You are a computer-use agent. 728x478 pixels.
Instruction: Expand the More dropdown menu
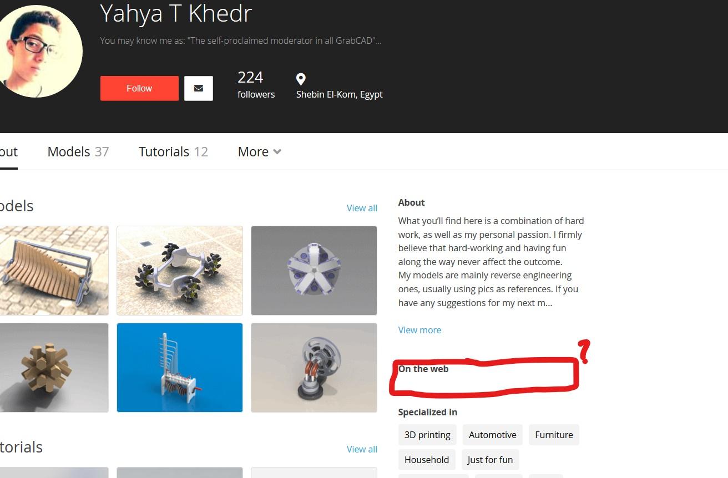(x=259, y=152)
